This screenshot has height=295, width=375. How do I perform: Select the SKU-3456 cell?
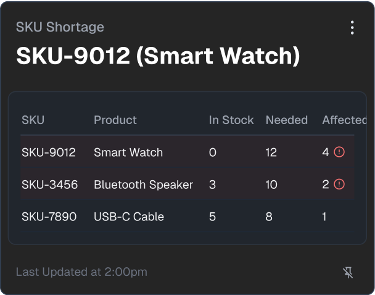[49, 185]
